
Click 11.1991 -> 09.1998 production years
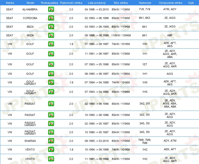(x=97, y=159)
